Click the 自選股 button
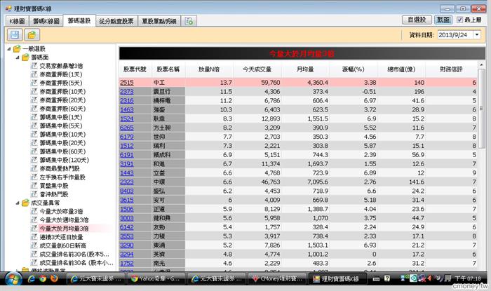 (417, 20)
